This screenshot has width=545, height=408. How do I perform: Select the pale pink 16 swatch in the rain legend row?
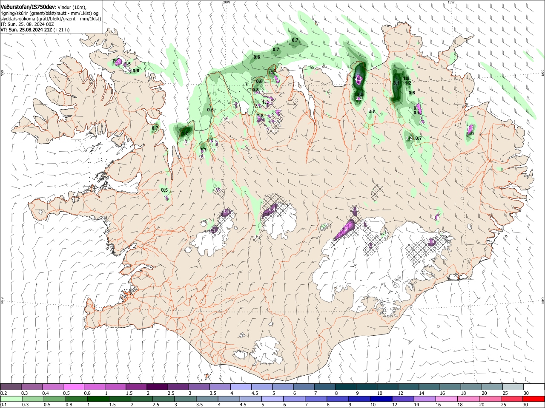click(446, 399)
